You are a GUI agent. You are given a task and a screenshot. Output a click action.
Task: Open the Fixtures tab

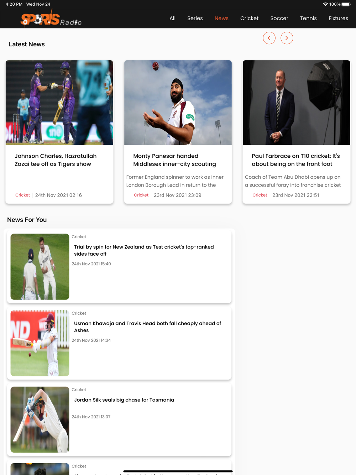coord(339,18)
